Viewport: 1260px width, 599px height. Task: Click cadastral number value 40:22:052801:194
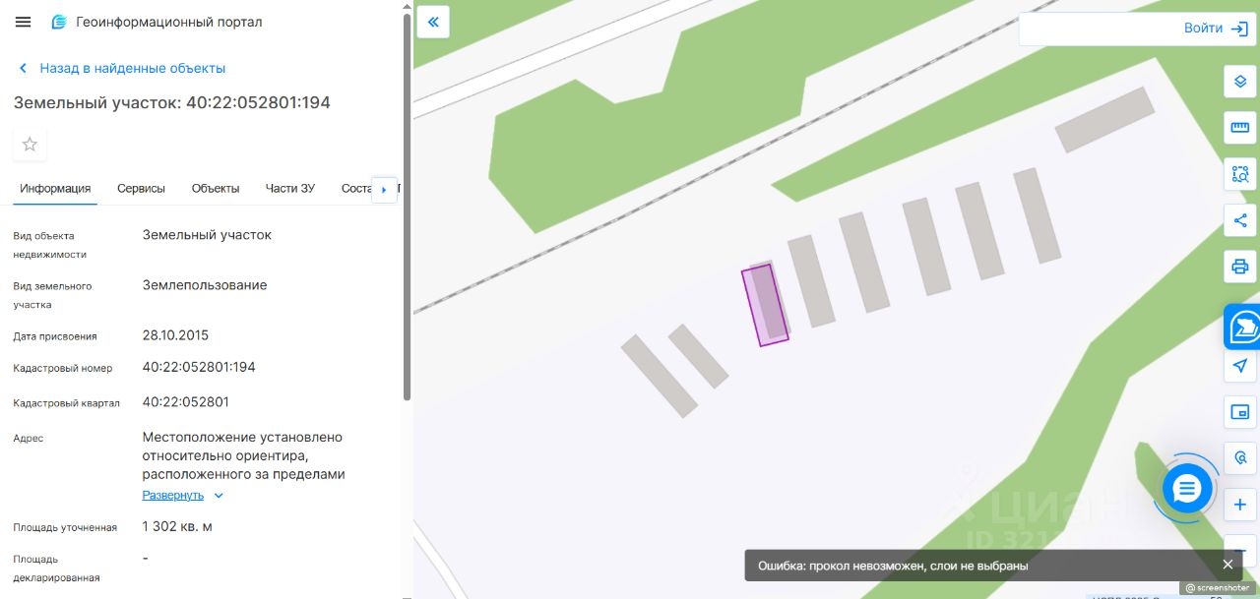199,367
